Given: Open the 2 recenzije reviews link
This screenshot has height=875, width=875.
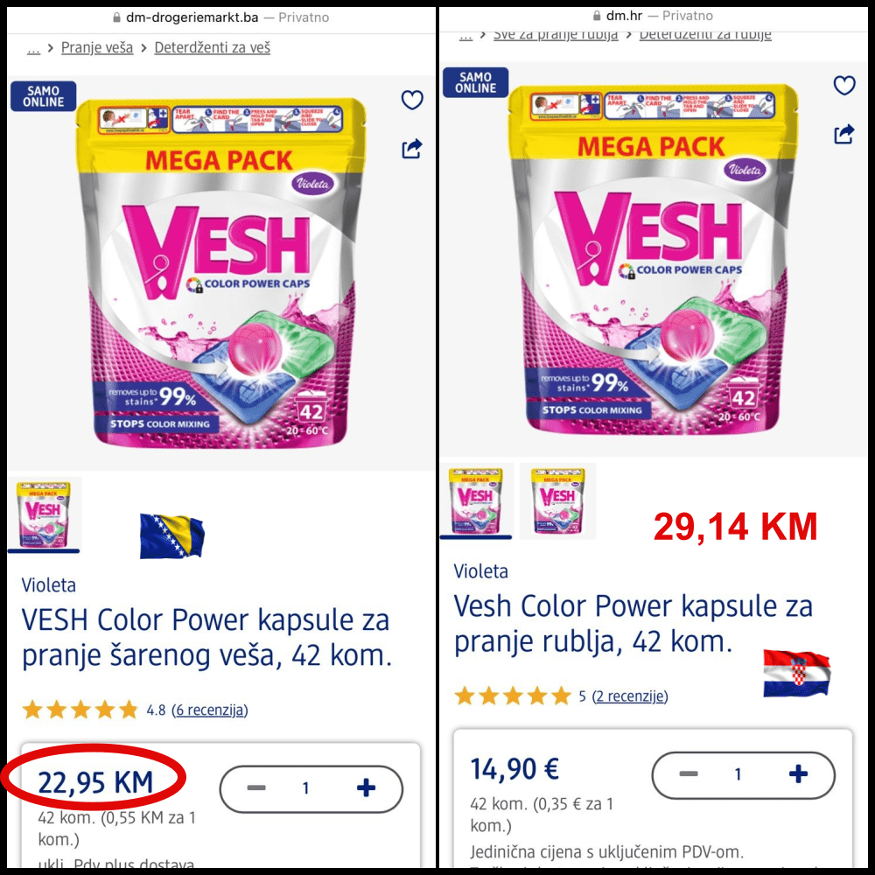Looking at the screenshot, I should coord(629,696).
